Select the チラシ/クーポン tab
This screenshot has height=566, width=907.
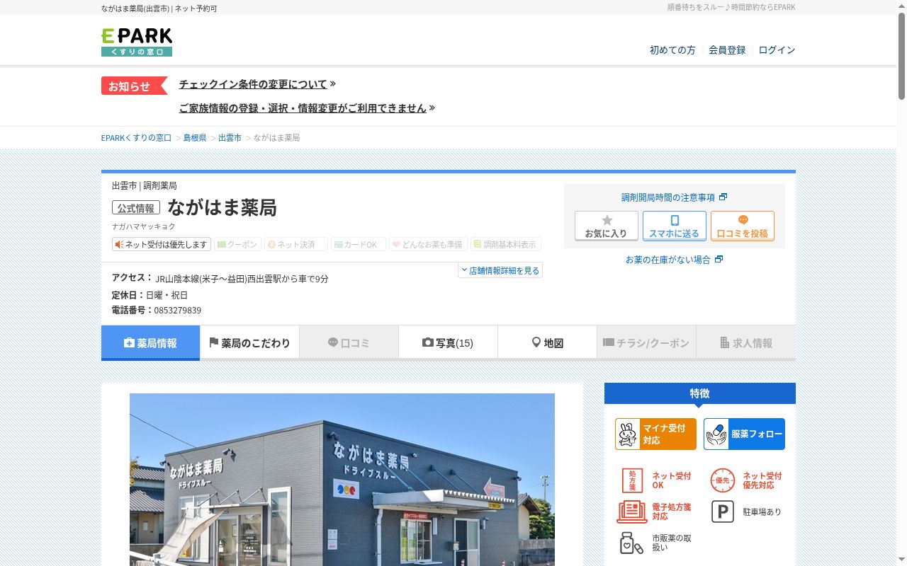(x=646, y=343)
